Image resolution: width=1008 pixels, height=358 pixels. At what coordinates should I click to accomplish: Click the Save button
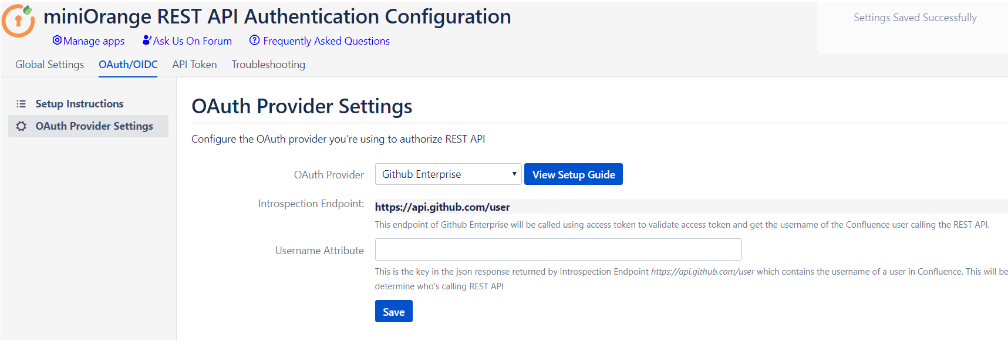click(394, 311)
